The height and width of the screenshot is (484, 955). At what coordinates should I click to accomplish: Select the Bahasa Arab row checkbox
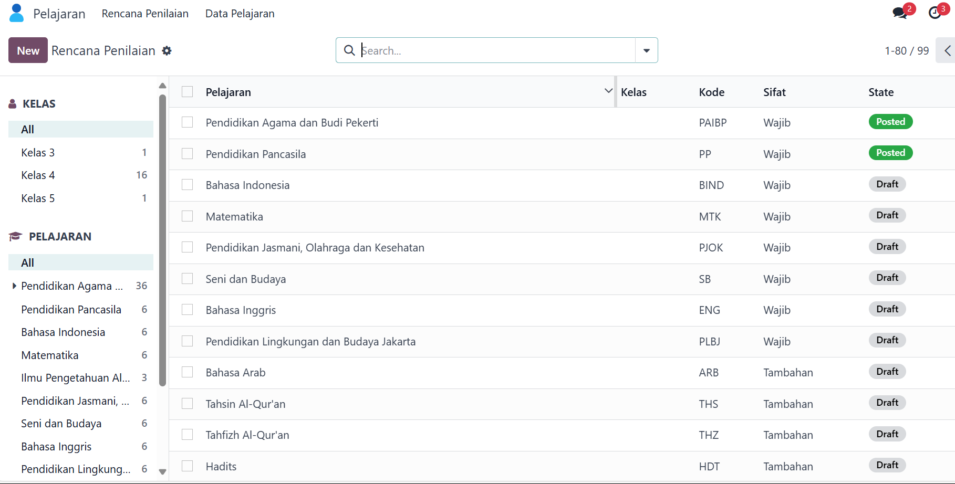pos(188,372)
